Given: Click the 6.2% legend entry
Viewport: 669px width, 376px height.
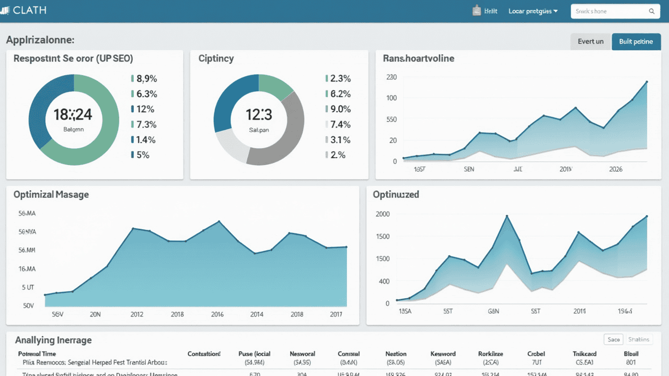Looking at the screenshot, I should pyautogui.click(x=338, y=94).
